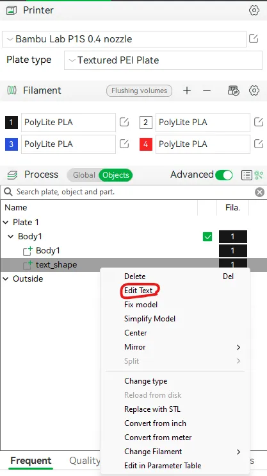Edit filament 1 PolyLite PLA preset
The image size is (267, 476).
tap(124, 123)
